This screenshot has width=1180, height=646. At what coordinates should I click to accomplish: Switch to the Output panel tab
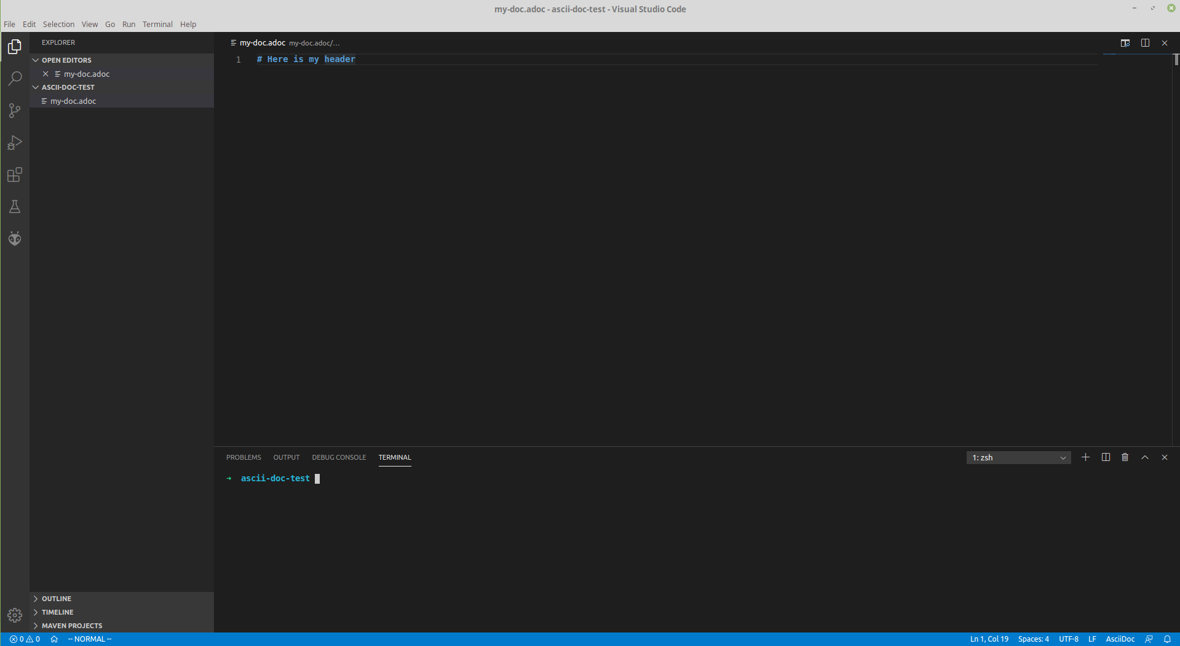(287, 457)
